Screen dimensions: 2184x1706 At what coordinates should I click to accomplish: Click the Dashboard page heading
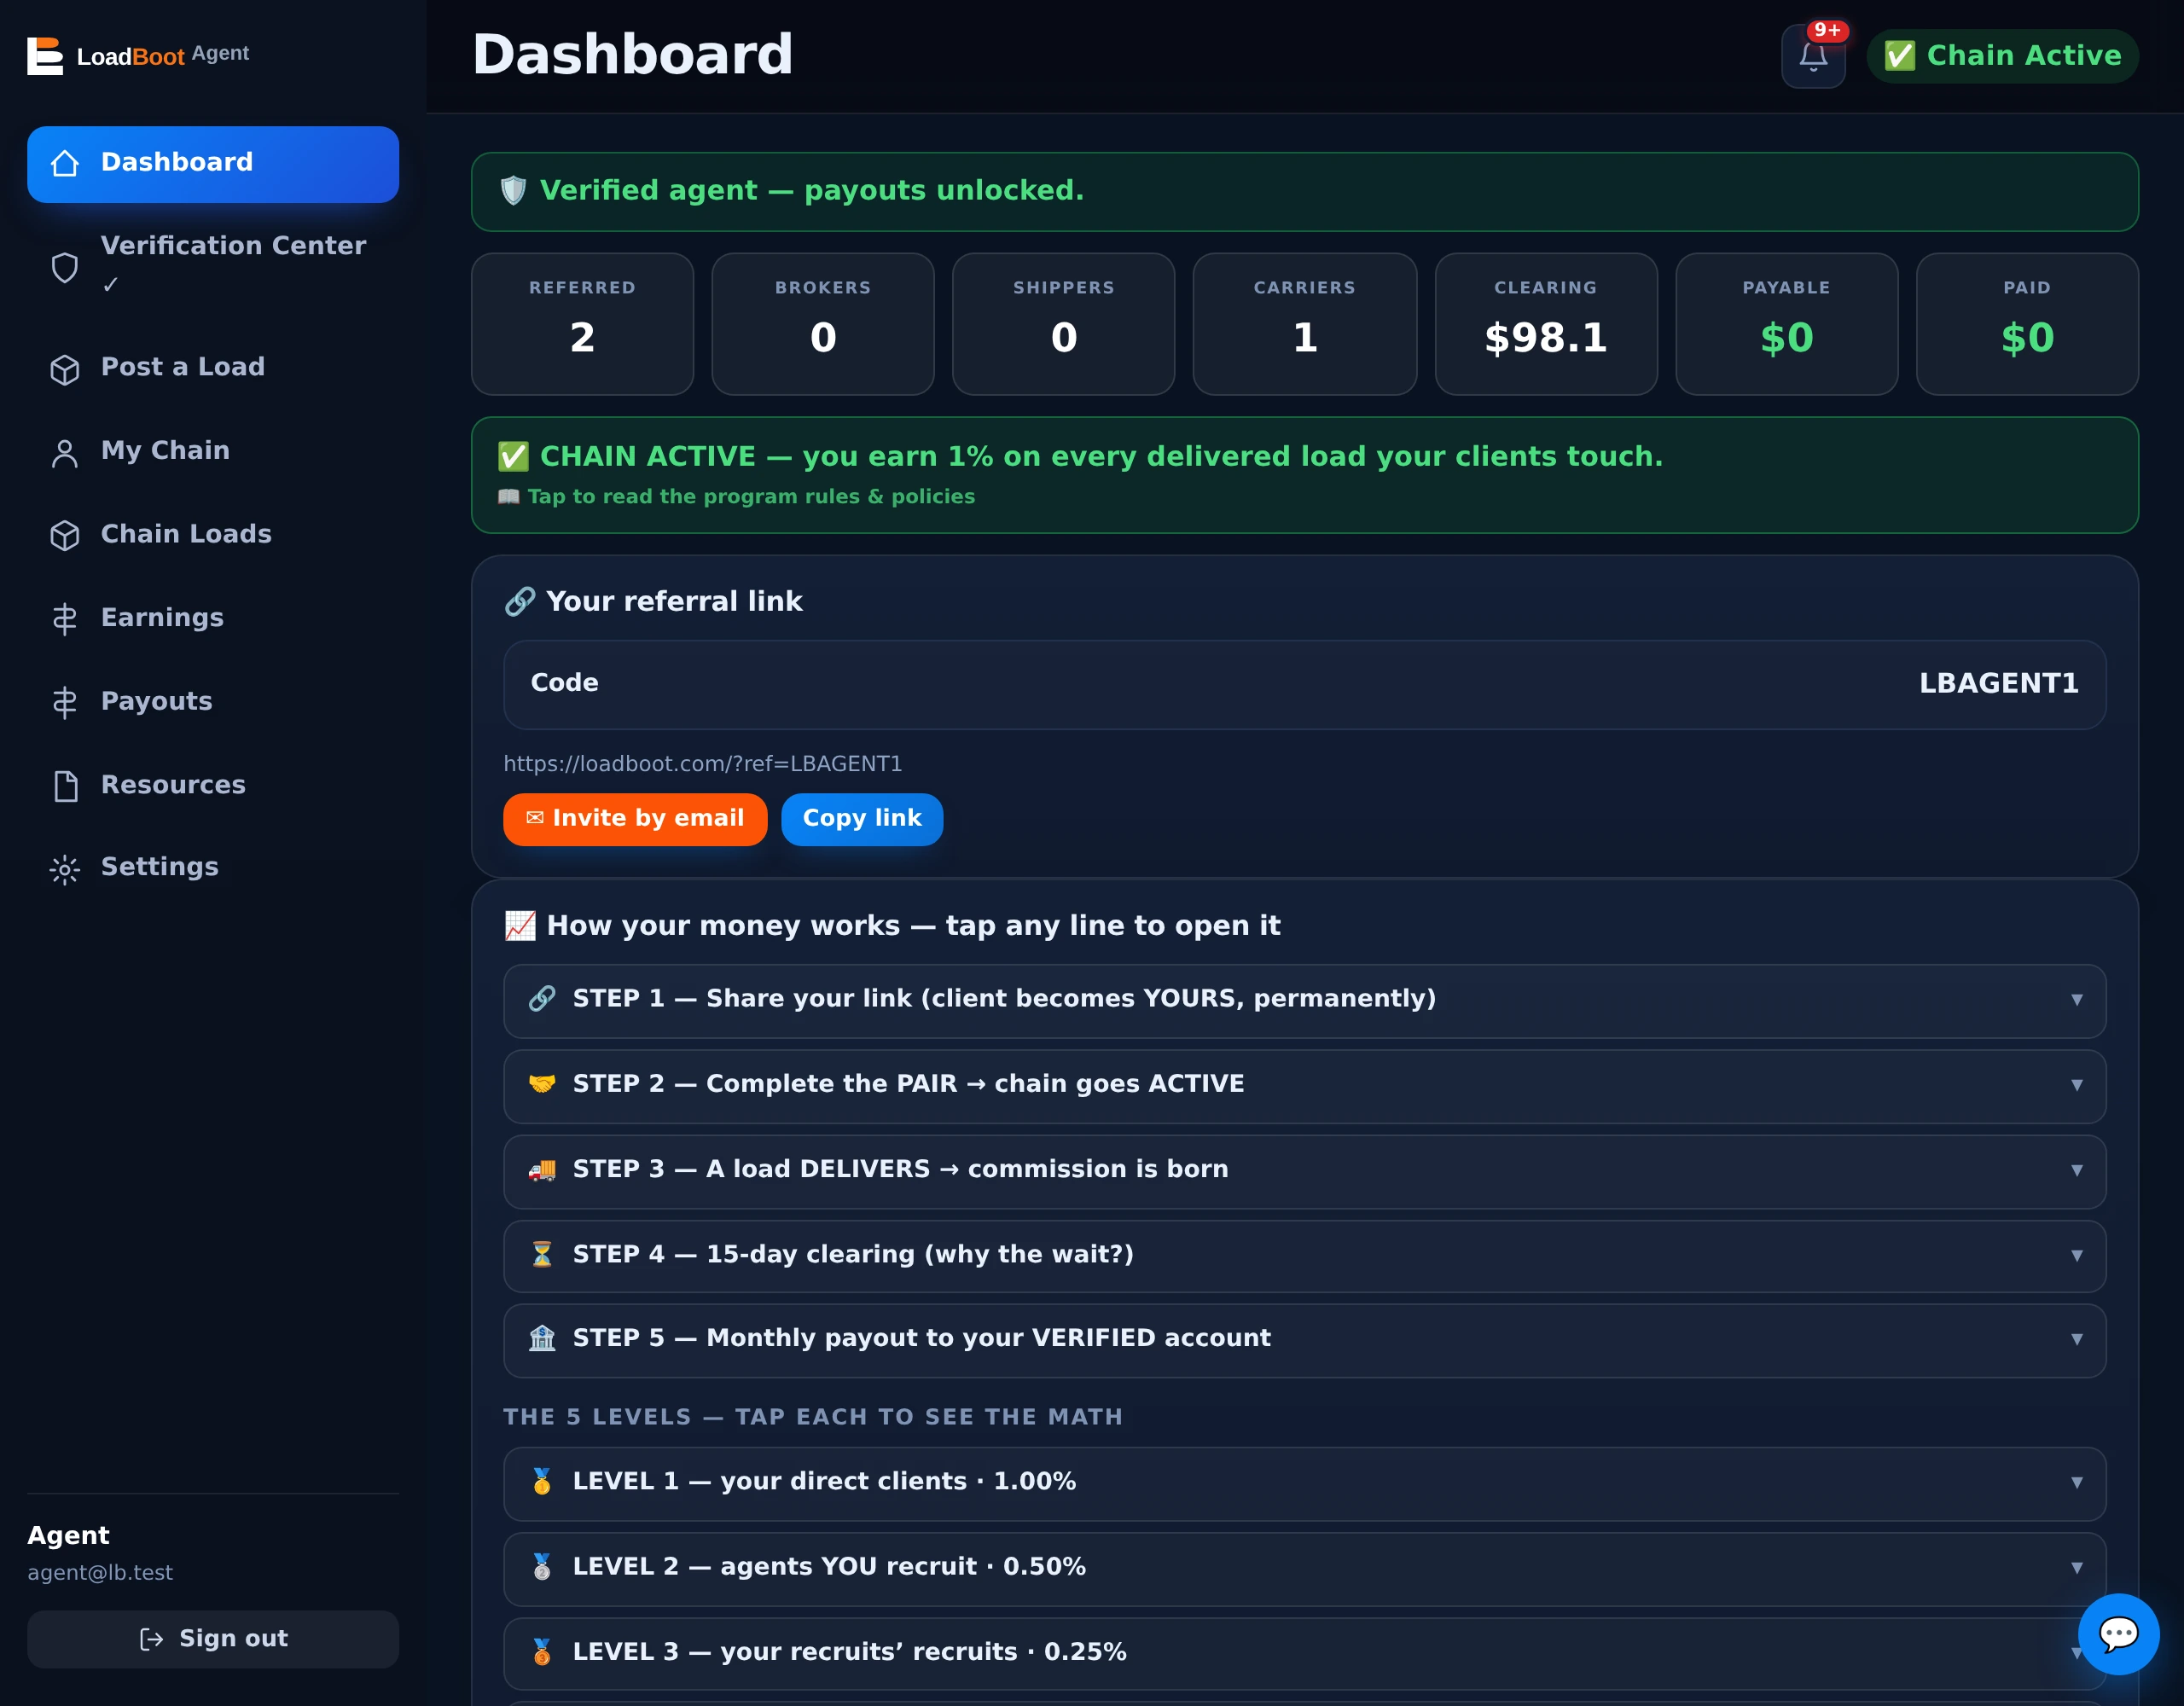coord(632,54)
